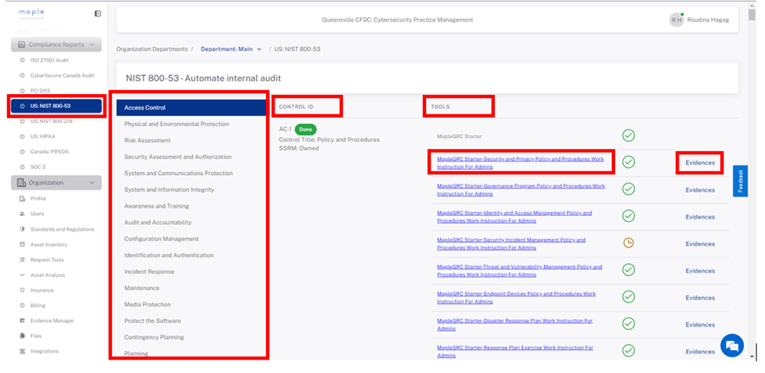The height and width of the screenshot is (373, 765).
Task: Collapse sidebar using the panel toggle icon
Action: point(97,13)
